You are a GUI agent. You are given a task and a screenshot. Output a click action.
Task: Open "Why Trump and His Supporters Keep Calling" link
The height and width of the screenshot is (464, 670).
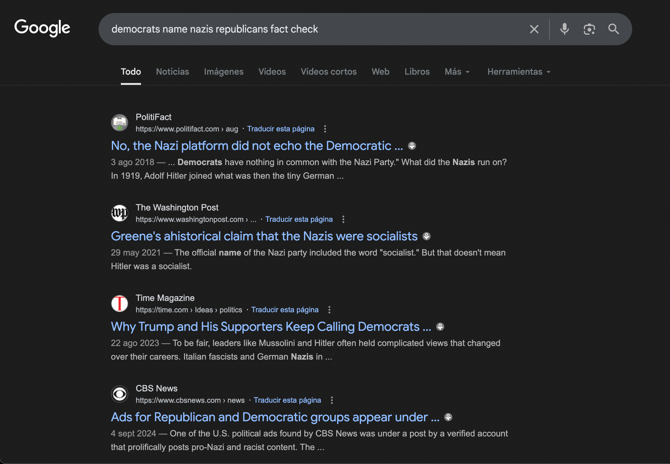click(x=271, y=327)
